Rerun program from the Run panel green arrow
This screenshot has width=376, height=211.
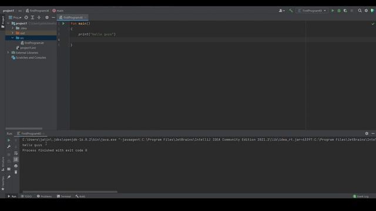(9, 140)
